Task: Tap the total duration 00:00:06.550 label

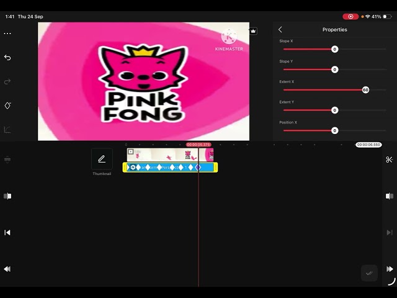Action: tap(368, 145)
